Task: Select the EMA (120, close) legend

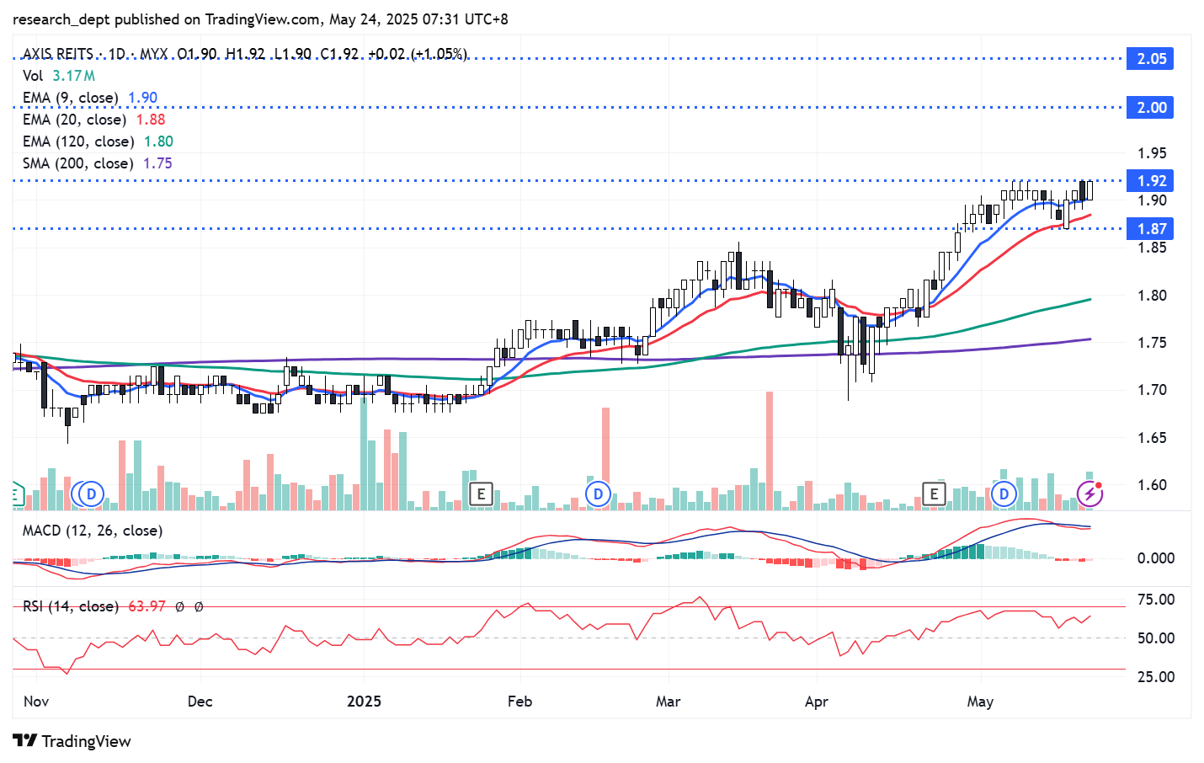Action: pyautogui.click(x=98, y=141)
